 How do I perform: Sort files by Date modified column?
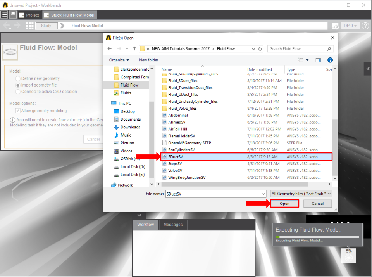[x=260, y=69]
